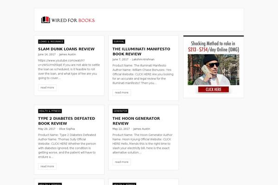Open James Austin author link on Slam Dunk post

(67, 55)
